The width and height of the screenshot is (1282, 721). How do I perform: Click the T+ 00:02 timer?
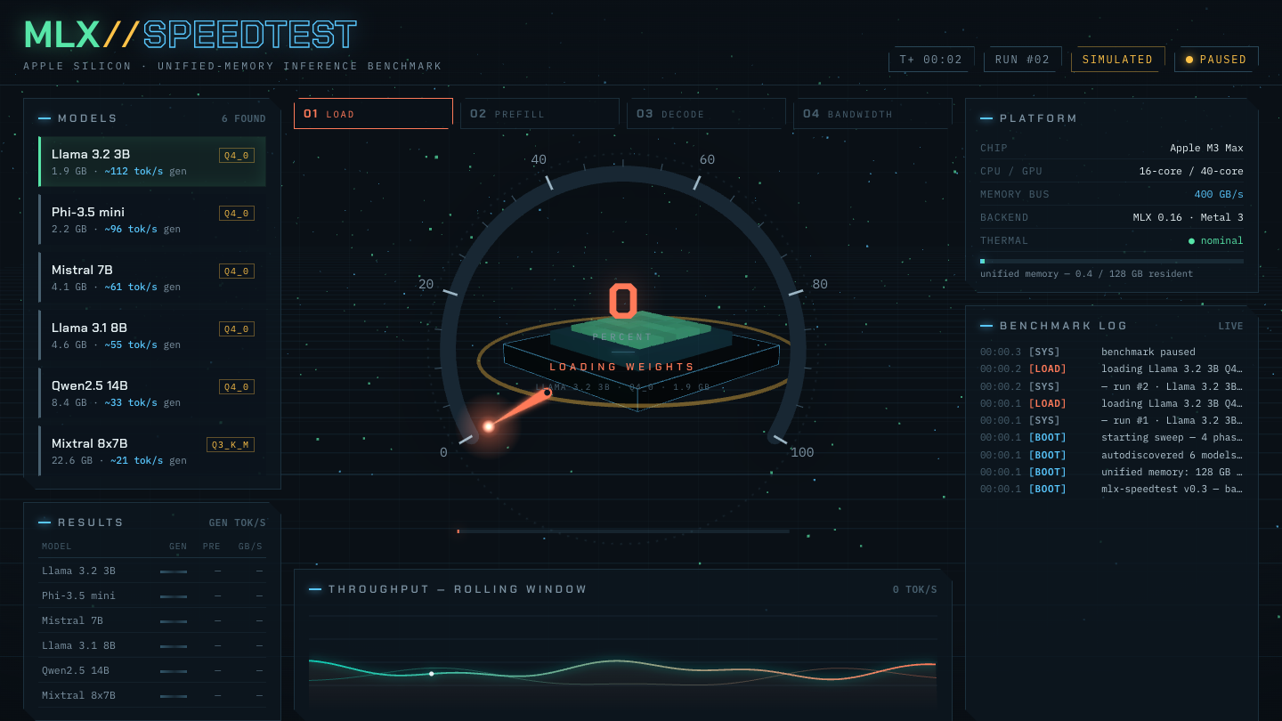pos(931,60)
